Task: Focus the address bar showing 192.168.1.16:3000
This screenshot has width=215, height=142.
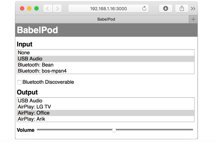Action: [108, 9]
